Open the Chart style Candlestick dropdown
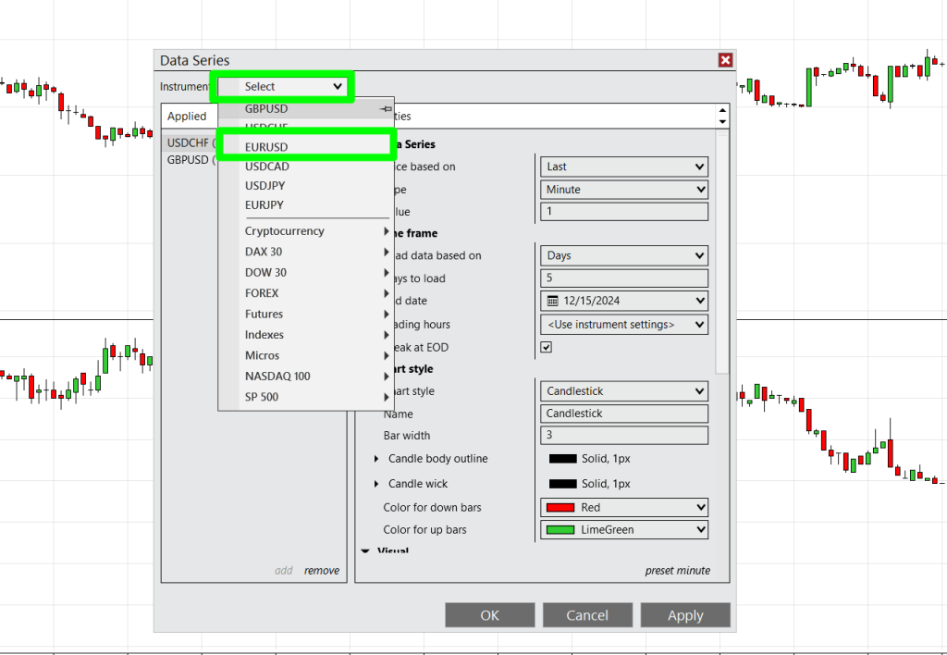This screenshot has height=655, width=947. coord(623,391)
